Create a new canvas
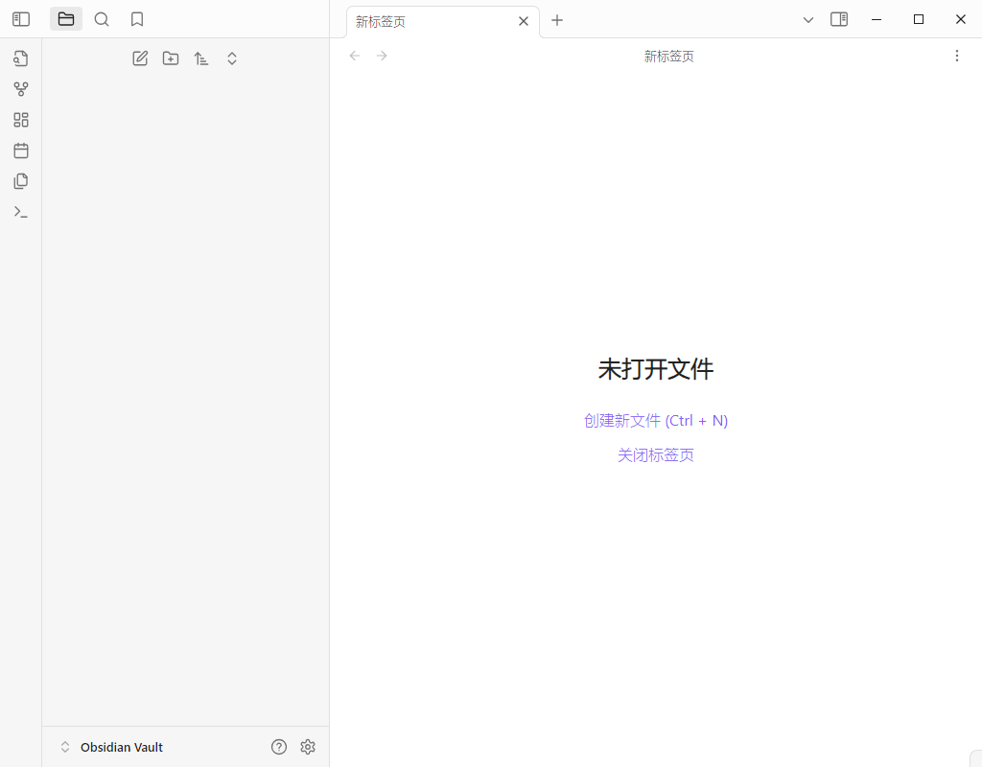982x767 pixels. (20, 119)
